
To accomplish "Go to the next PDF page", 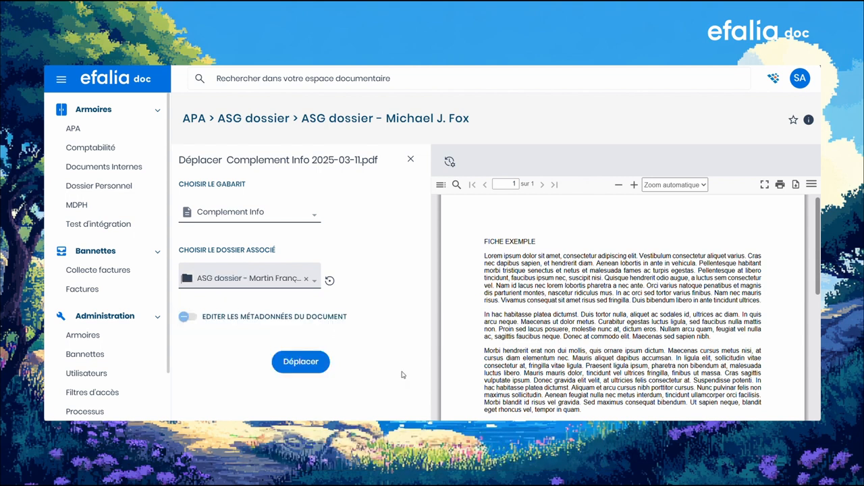I will (542, 184).
